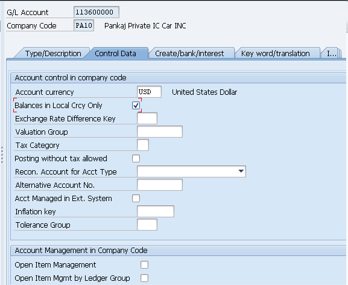The image size is (348, 285).
Task: Focus the Exchange Rate Difference Key field
Action: pyautogui.click(x=147, y=118)
